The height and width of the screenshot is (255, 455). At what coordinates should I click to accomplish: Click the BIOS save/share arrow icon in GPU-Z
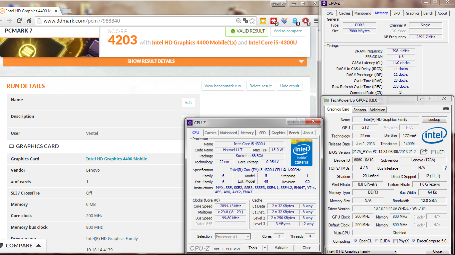tap(424, 152)
